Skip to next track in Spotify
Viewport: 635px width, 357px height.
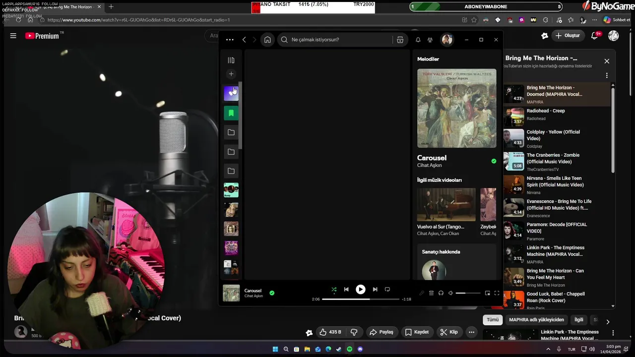375,290
